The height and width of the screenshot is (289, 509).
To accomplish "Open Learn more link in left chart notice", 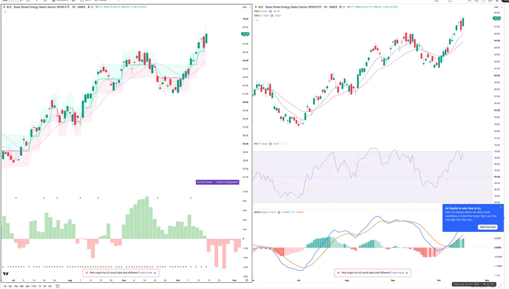I will tap(146, 273).
